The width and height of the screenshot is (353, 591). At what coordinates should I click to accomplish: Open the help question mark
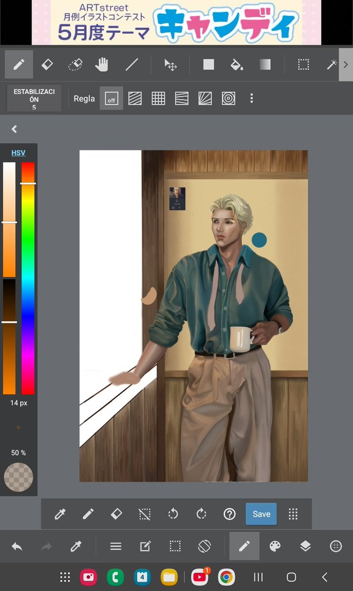(230, 514)
